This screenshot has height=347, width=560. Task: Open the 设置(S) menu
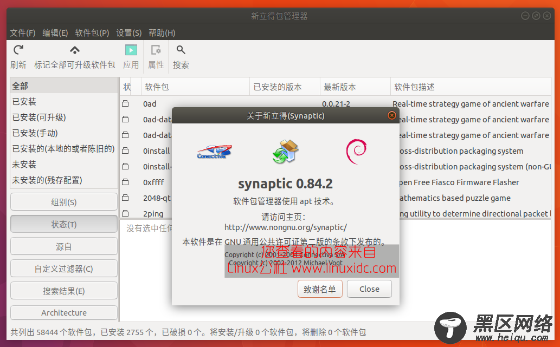coord(128,33)
